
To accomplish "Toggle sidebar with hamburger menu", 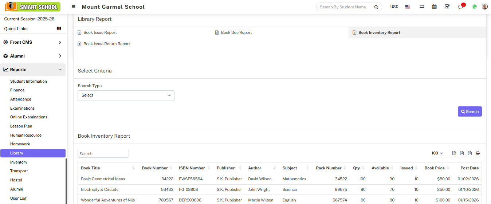I will (x=74, y=7).
